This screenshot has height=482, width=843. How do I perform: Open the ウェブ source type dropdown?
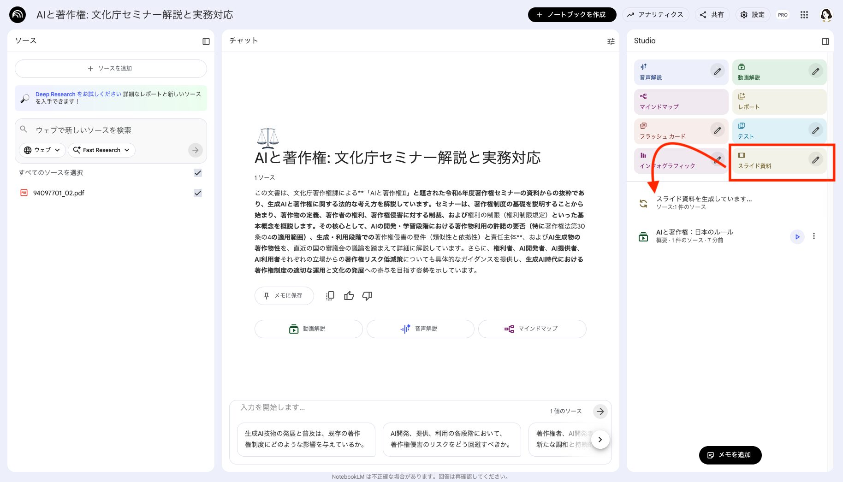(42, 150)
